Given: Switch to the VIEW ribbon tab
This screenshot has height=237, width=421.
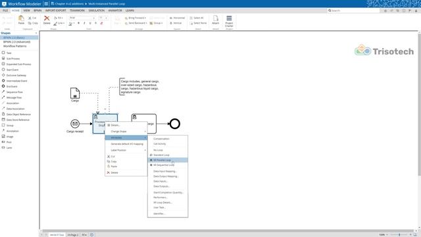Looking at the screenshot, I should (x=26, y=11).
